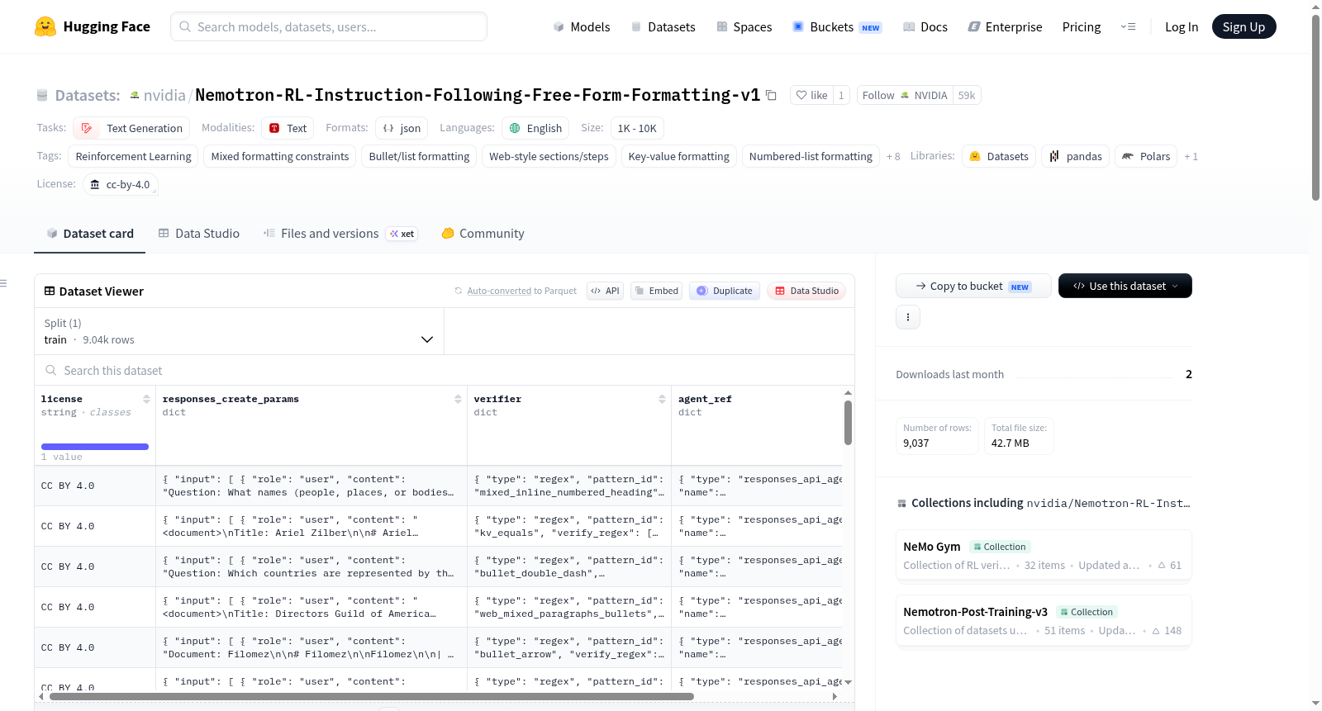Viewport: 1322px width, 711px height.
Task: Open the Auto-converted to Parquet link
Action: coord(521,291)
